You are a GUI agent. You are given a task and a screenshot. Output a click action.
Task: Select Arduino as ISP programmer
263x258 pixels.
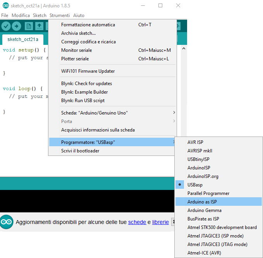218,202
